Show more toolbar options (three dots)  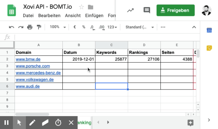tap(163, 27)
